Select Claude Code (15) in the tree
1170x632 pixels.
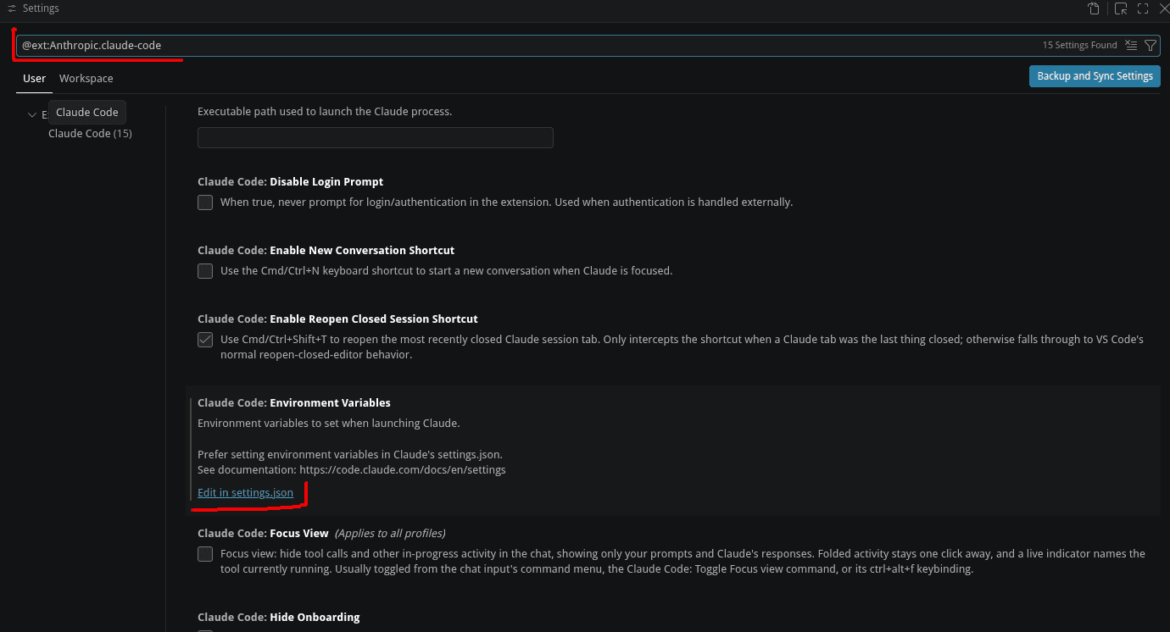pos(90,134)
